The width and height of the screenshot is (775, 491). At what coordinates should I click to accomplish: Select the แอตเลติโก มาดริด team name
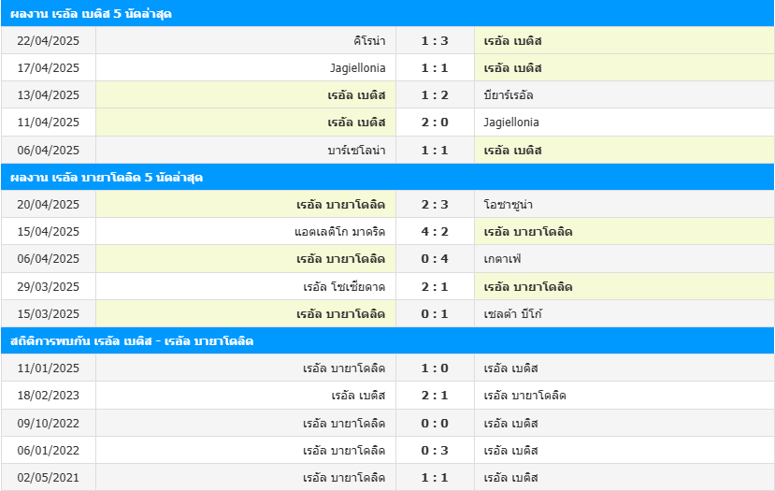pos(339,232)
